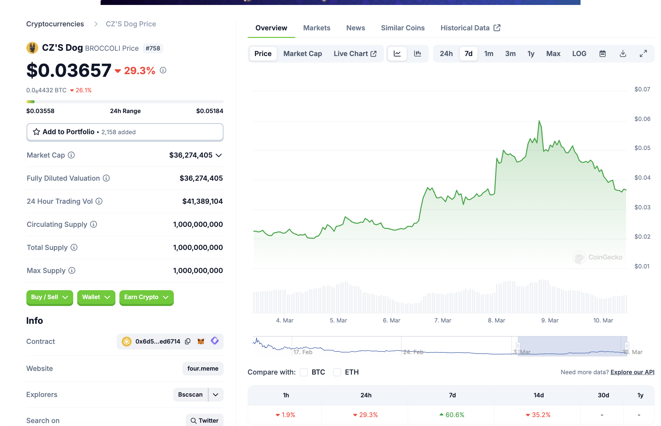Toggle LOG scale on chart

(x=579, y=53)
